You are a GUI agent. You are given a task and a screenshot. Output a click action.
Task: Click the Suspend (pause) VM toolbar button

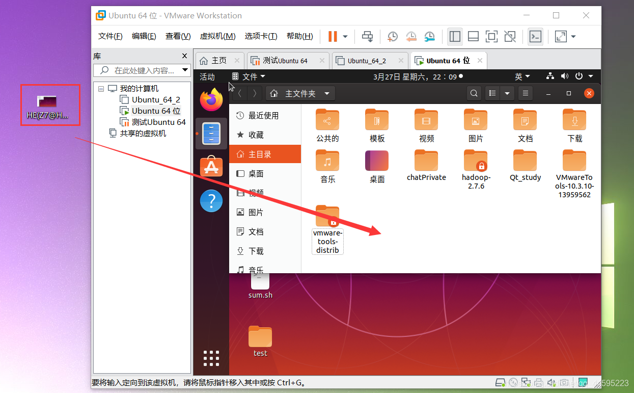coord(333,36)
